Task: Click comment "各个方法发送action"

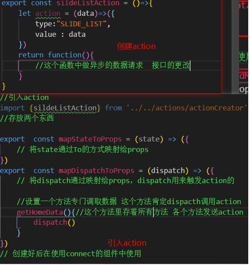Action: [x=208, y=212]
